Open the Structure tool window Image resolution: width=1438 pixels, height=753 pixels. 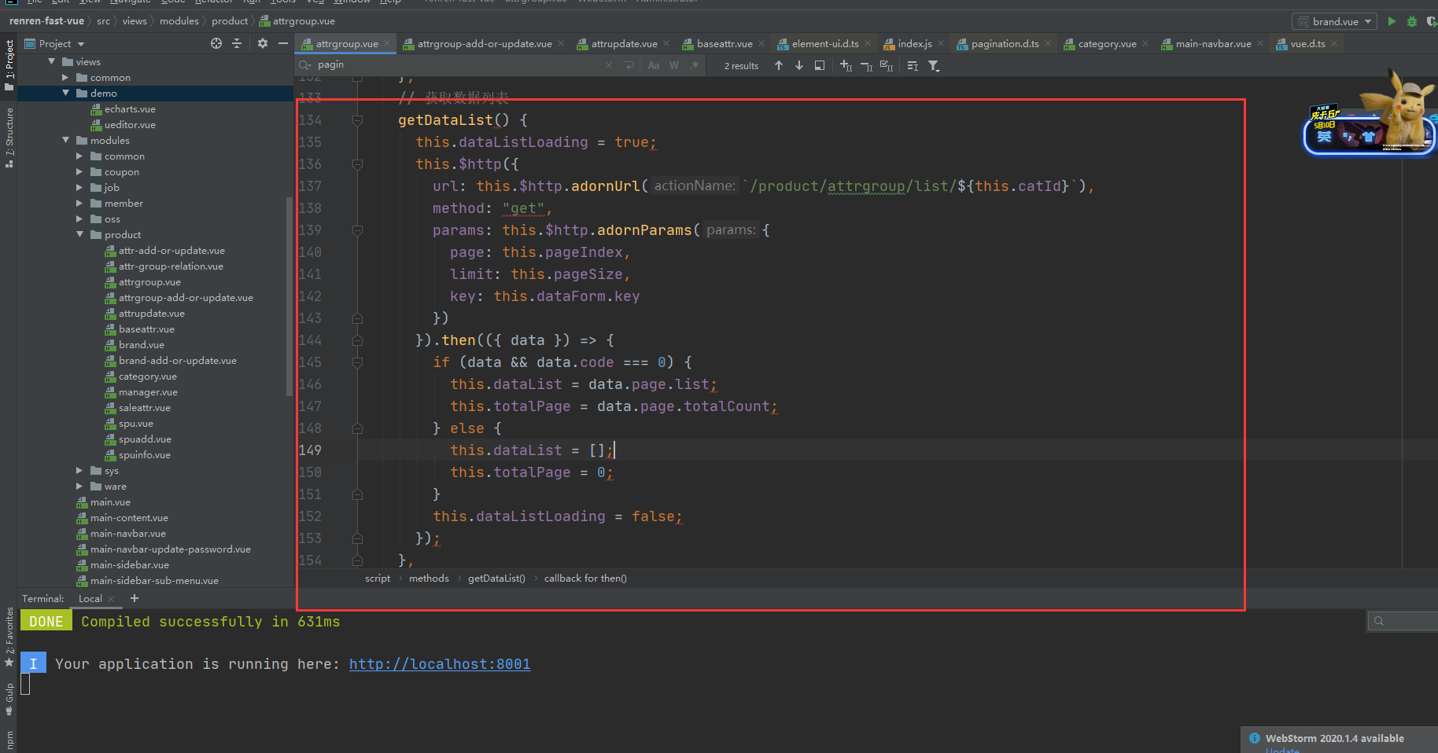click(x=9, y=138)
